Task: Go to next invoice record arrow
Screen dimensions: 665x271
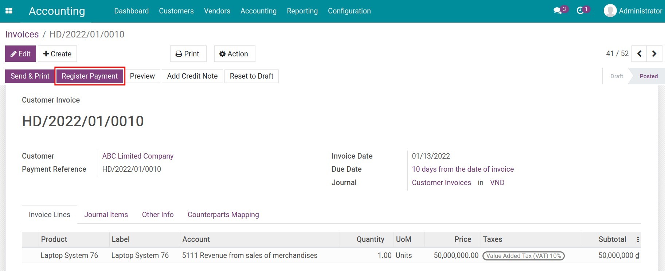Action: click(x=654, y=54)
